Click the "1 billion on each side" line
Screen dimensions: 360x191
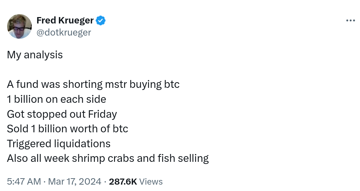tap(56, 99)
